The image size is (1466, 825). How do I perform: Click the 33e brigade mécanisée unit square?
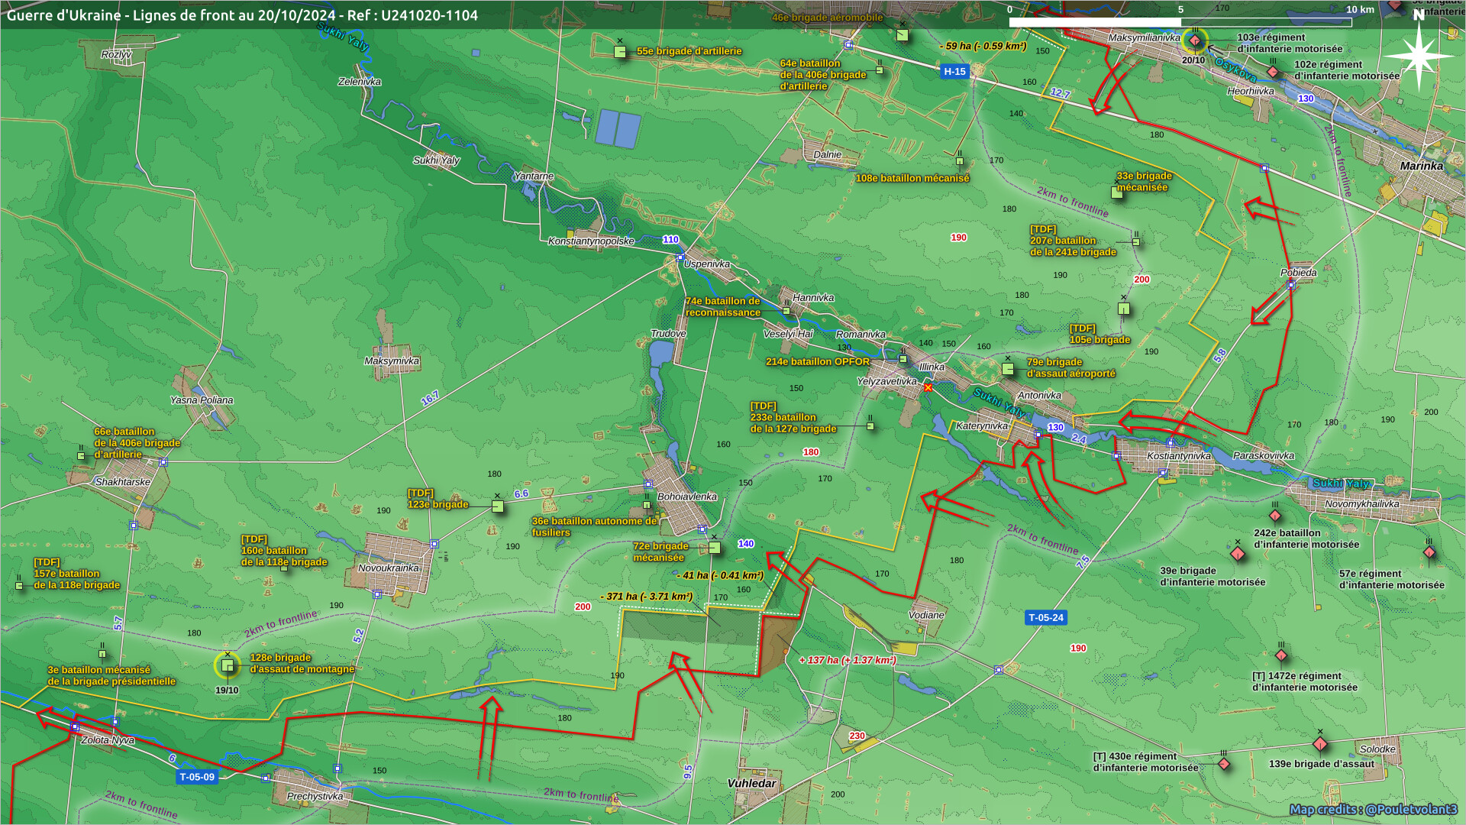click(x=1117, y=192)
